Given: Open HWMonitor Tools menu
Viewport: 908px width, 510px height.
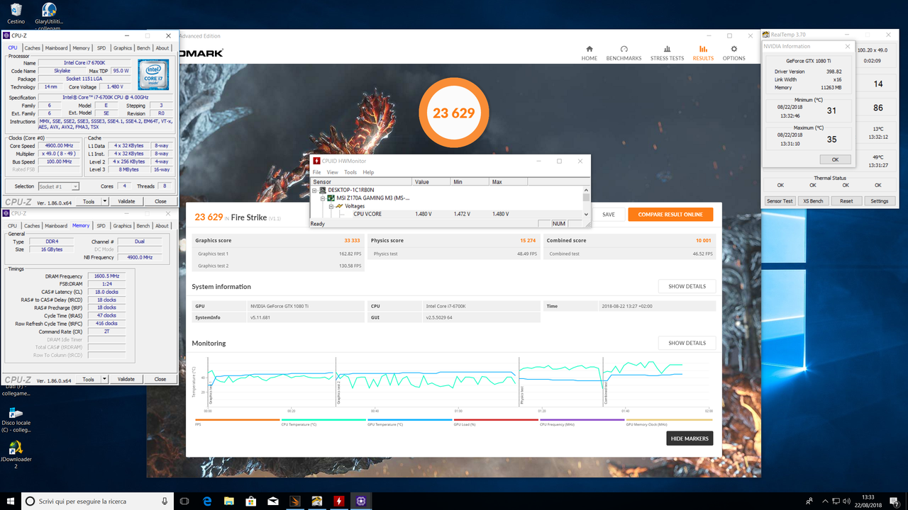Looking at the screenshot, I should click(350, 172).
